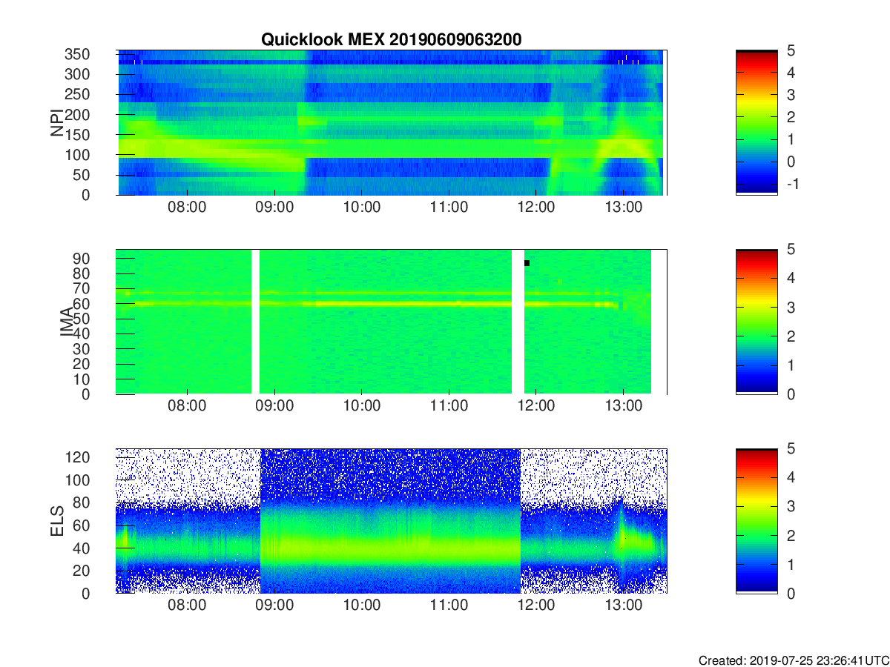890x667 pixels.
Task: Click the 2 tick on ELS colorbar
Action: tap(790, 536)
